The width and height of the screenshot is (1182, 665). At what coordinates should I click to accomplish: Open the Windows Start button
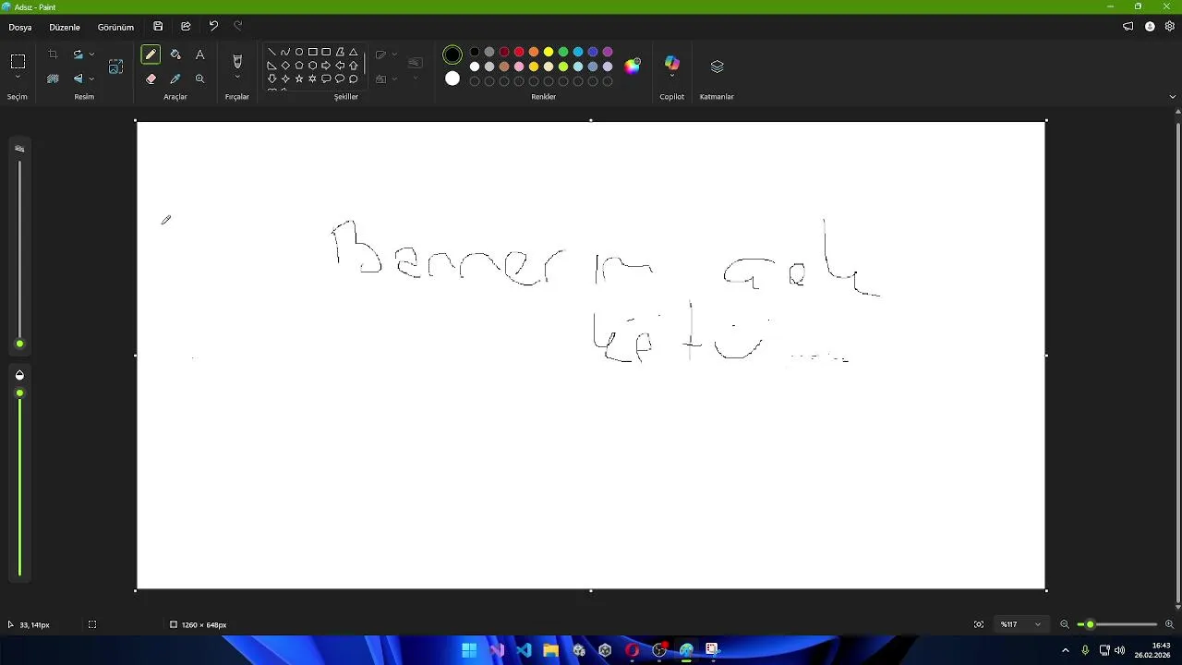click(469, 650)
